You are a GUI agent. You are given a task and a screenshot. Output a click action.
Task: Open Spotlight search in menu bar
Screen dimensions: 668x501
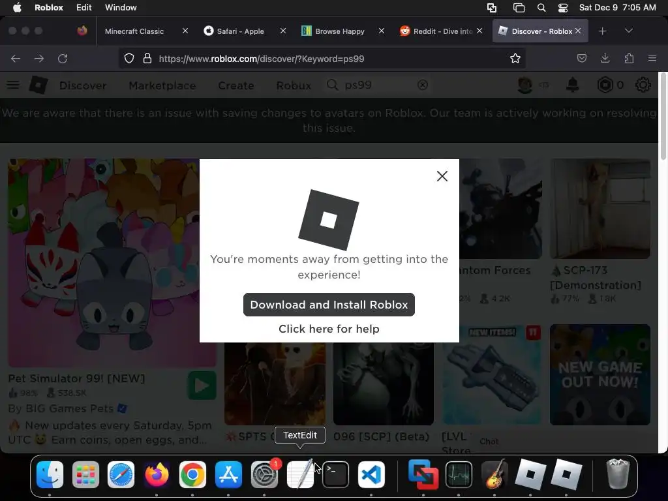(x=541, y=8)
